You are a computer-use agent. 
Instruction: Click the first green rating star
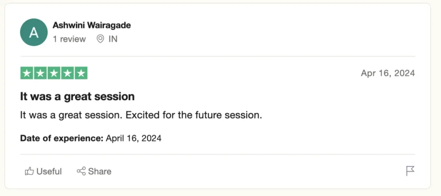coord(27,73)
